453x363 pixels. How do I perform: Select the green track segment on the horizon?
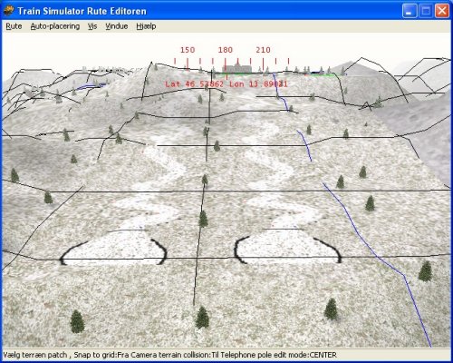pos(323,74)
